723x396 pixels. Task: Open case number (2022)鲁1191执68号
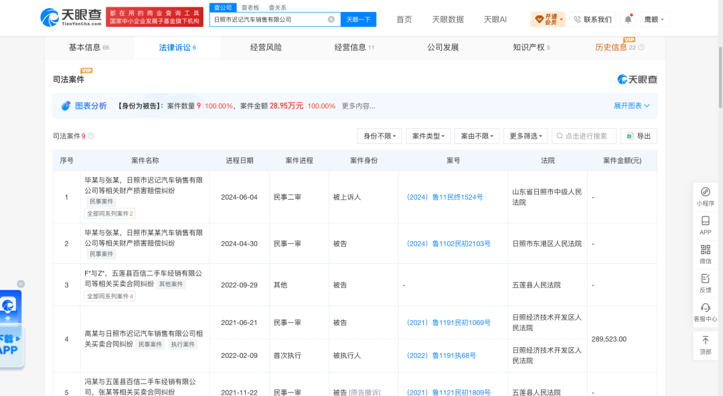click(x=441, y=355)
